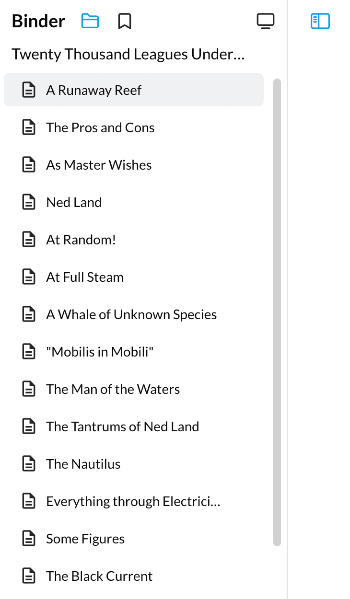
Task: Select the At Full Steam chapter
Action: pyautogui.click(x=85, y=277)
